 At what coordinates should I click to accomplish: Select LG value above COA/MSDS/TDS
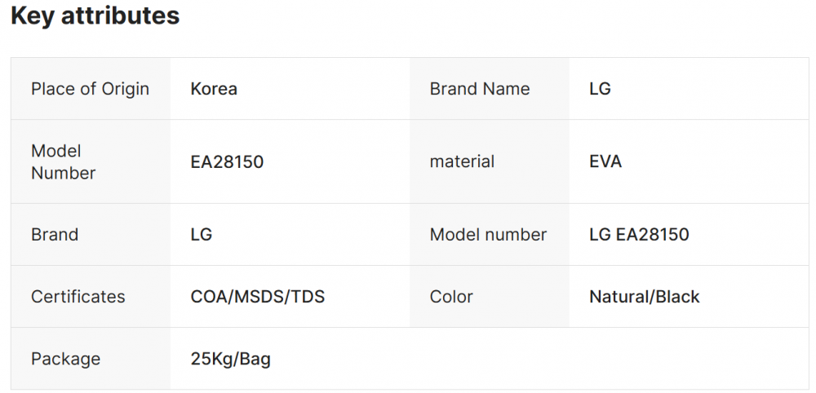pos(202,235)
